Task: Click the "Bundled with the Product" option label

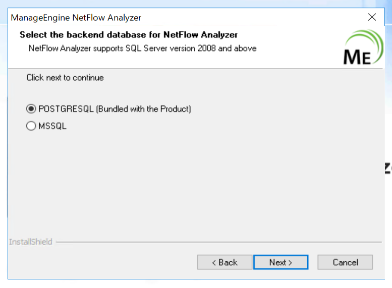Action: click(143, 109)
